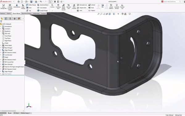Click the feature tree filter field

(13, 22)
